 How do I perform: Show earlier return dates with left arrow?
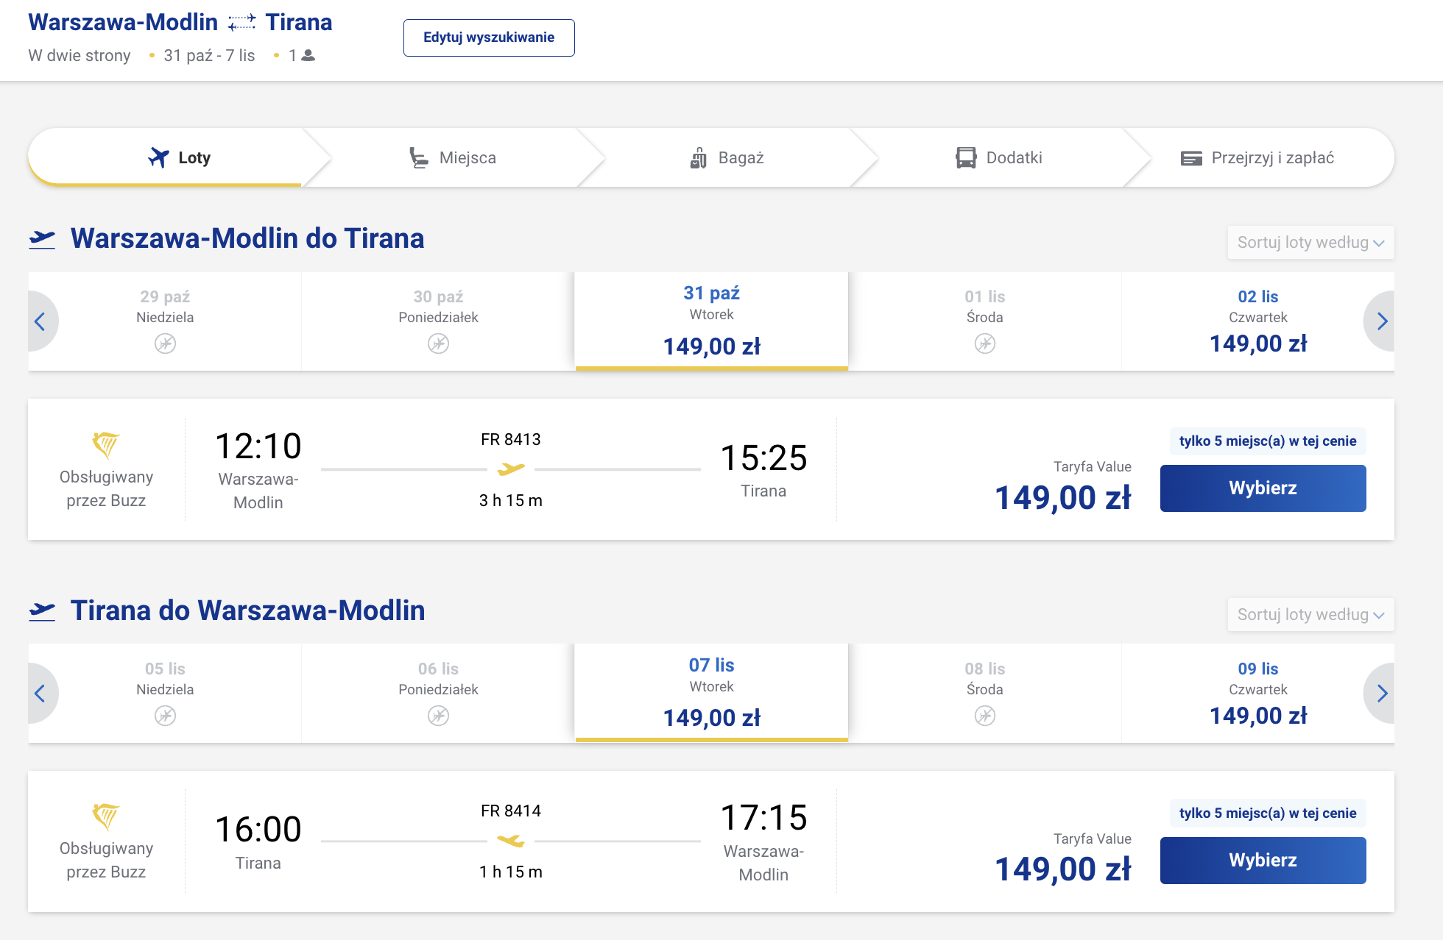[x=40, y=694]
